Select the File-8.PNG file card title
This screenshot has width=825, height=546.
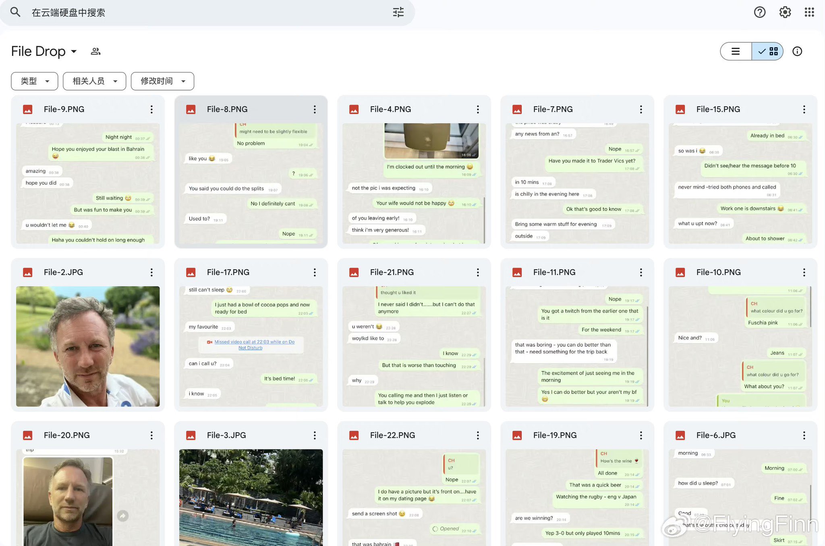coord(227,109)
